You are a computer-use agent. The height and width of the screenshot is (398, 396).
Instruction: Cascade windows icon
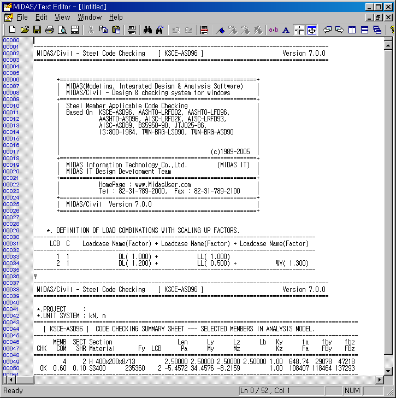tap(377, 30)
